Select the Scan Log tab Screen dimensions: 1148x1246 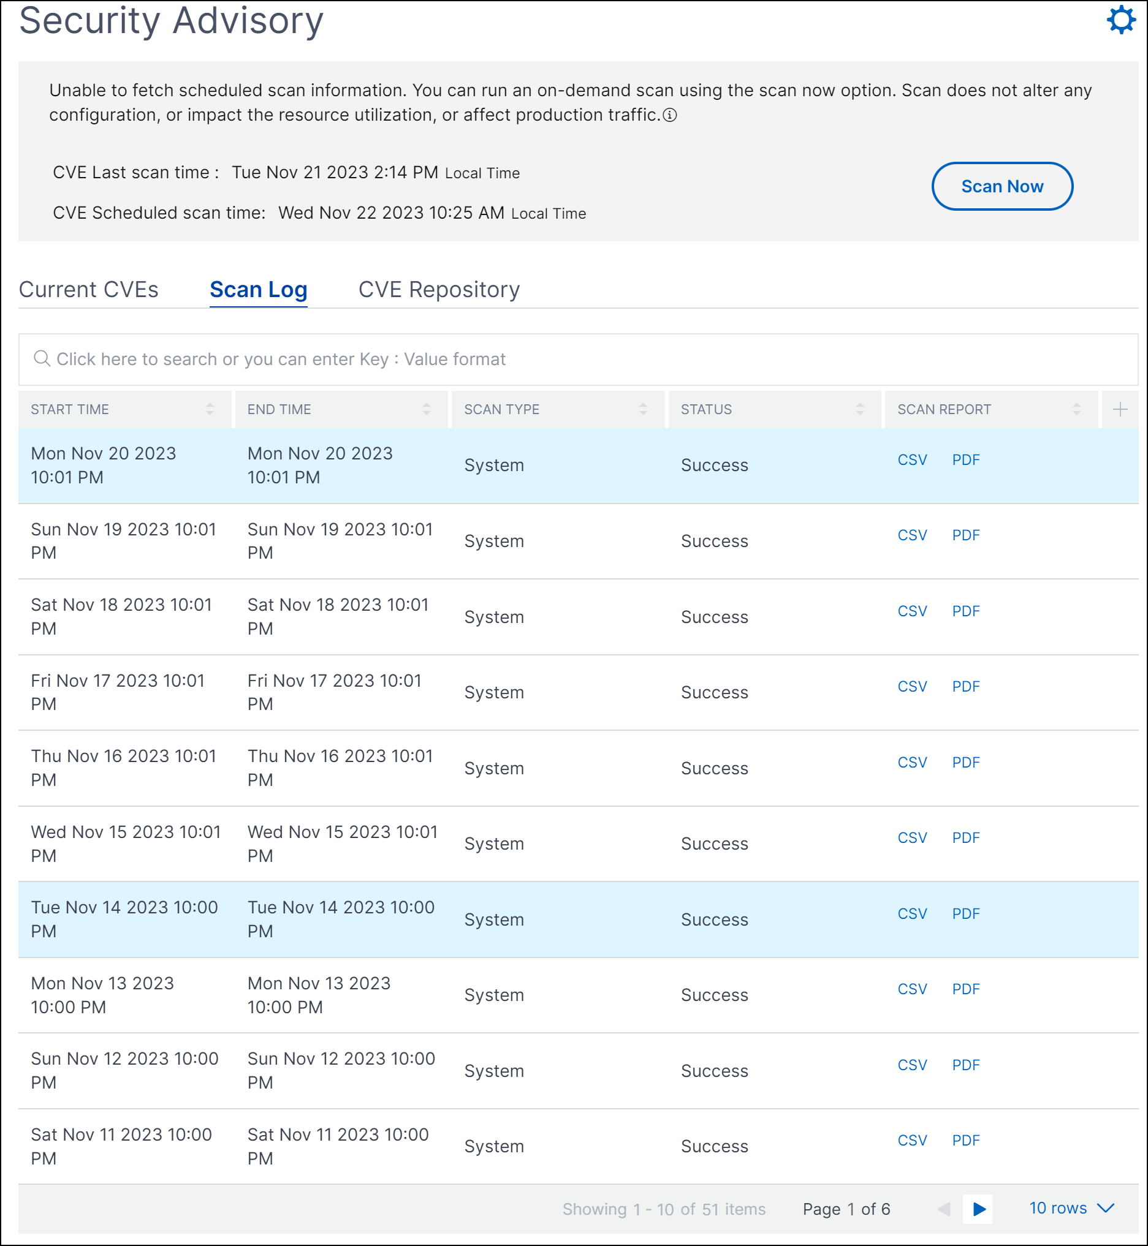pyautogui.click(x=259, y=289)
